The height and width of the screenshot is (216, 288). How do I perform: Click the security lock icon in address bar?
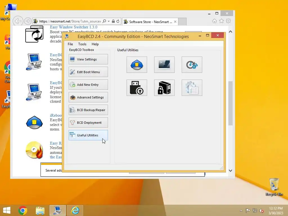tap(113, 21)
